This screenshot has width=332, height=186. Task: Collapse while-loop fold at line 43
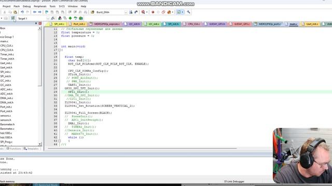tap(60, 141)
